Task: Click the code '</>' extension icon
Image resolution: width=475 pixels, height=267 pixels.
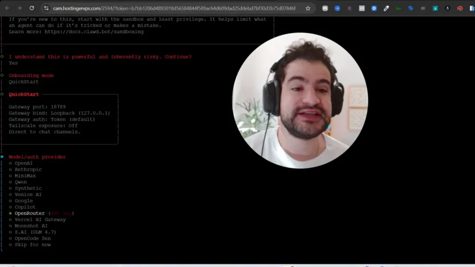Action: click(361, 8)
